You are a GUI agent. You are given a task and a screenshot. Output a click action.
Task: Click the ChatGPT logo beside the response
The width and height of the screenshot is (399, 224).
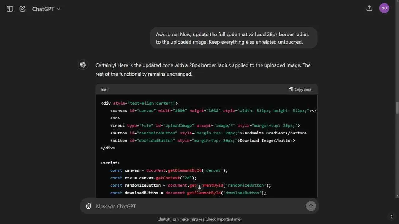coord(83,64)
